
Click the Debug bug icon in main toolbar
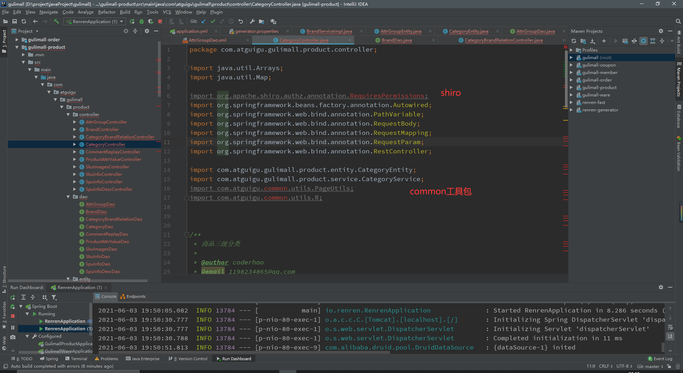point(142,21)
